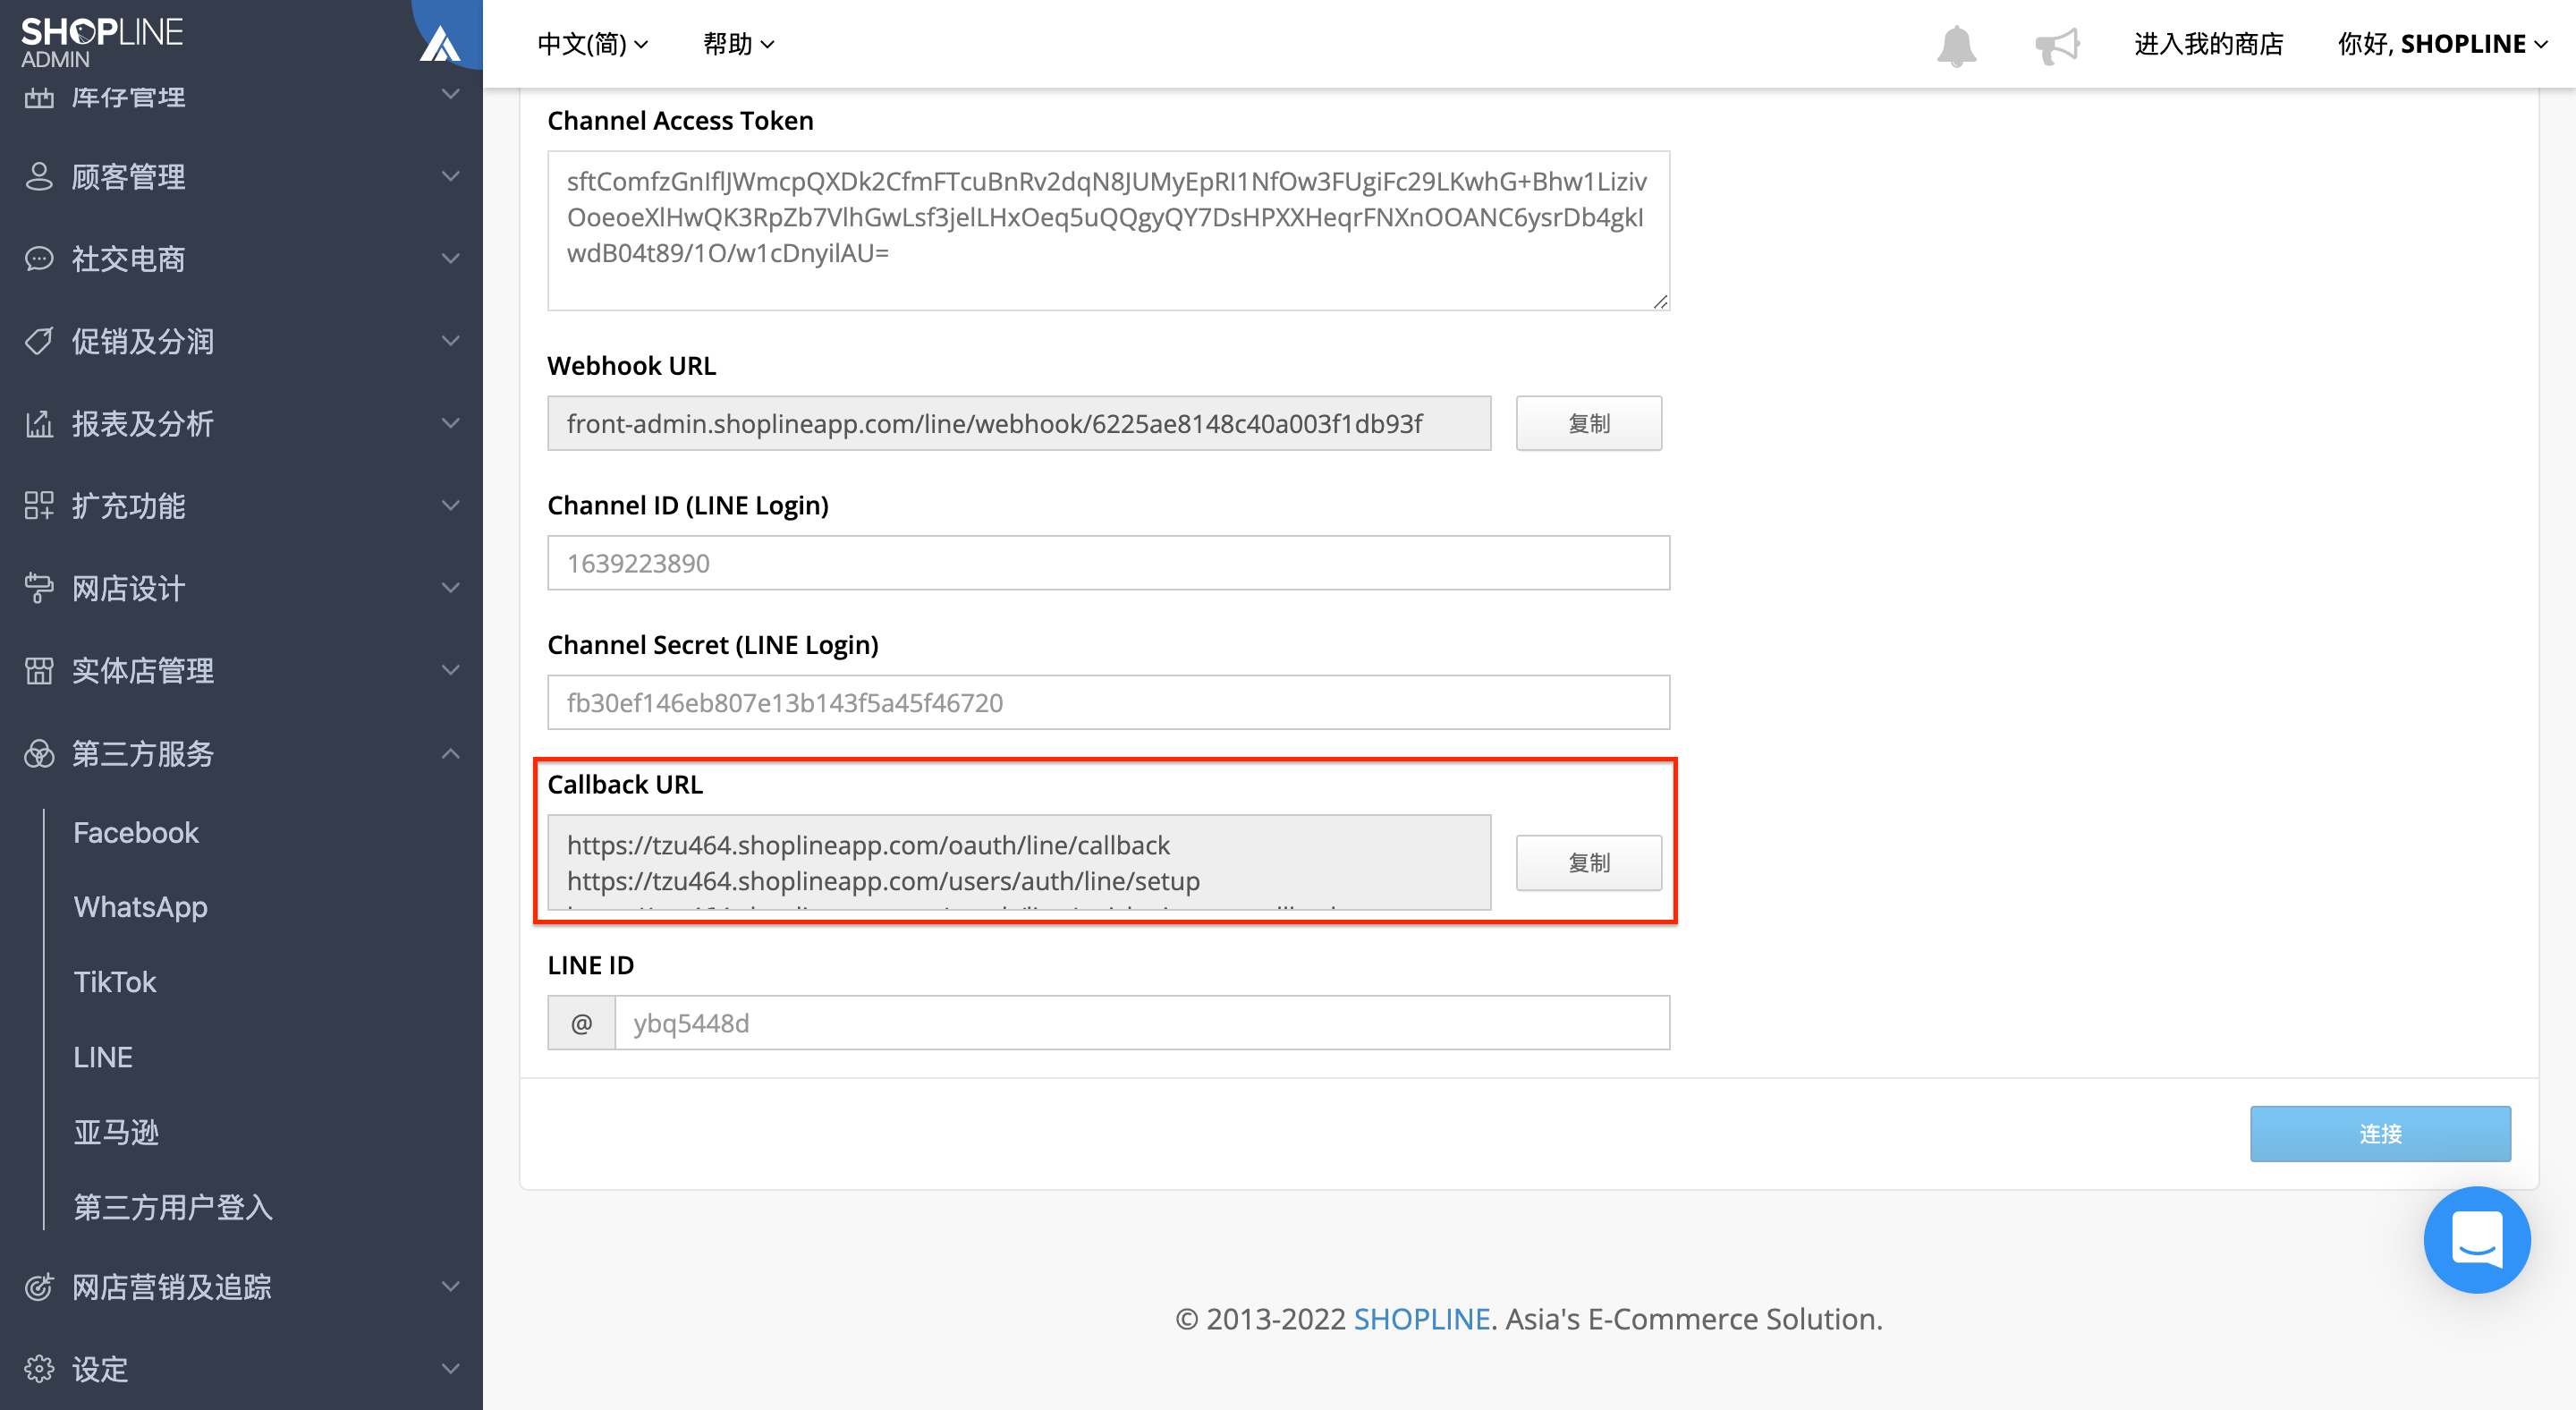
Task: Click the 报表及分析 chart icon
Action: tap(38, 423)
